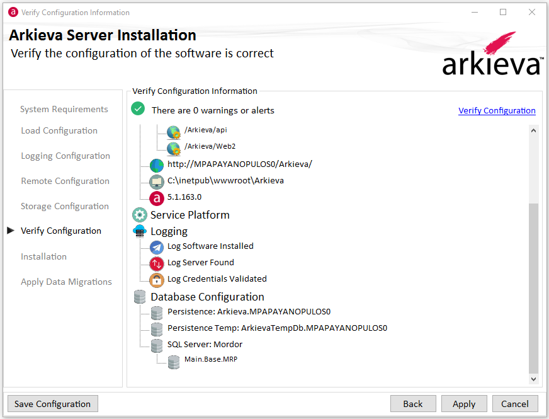Screen dimensions: 549x419
Task: Select the http://MPAPAYANOPULOS0/Arkieva/ row
Action: click(x=239, y=164)
